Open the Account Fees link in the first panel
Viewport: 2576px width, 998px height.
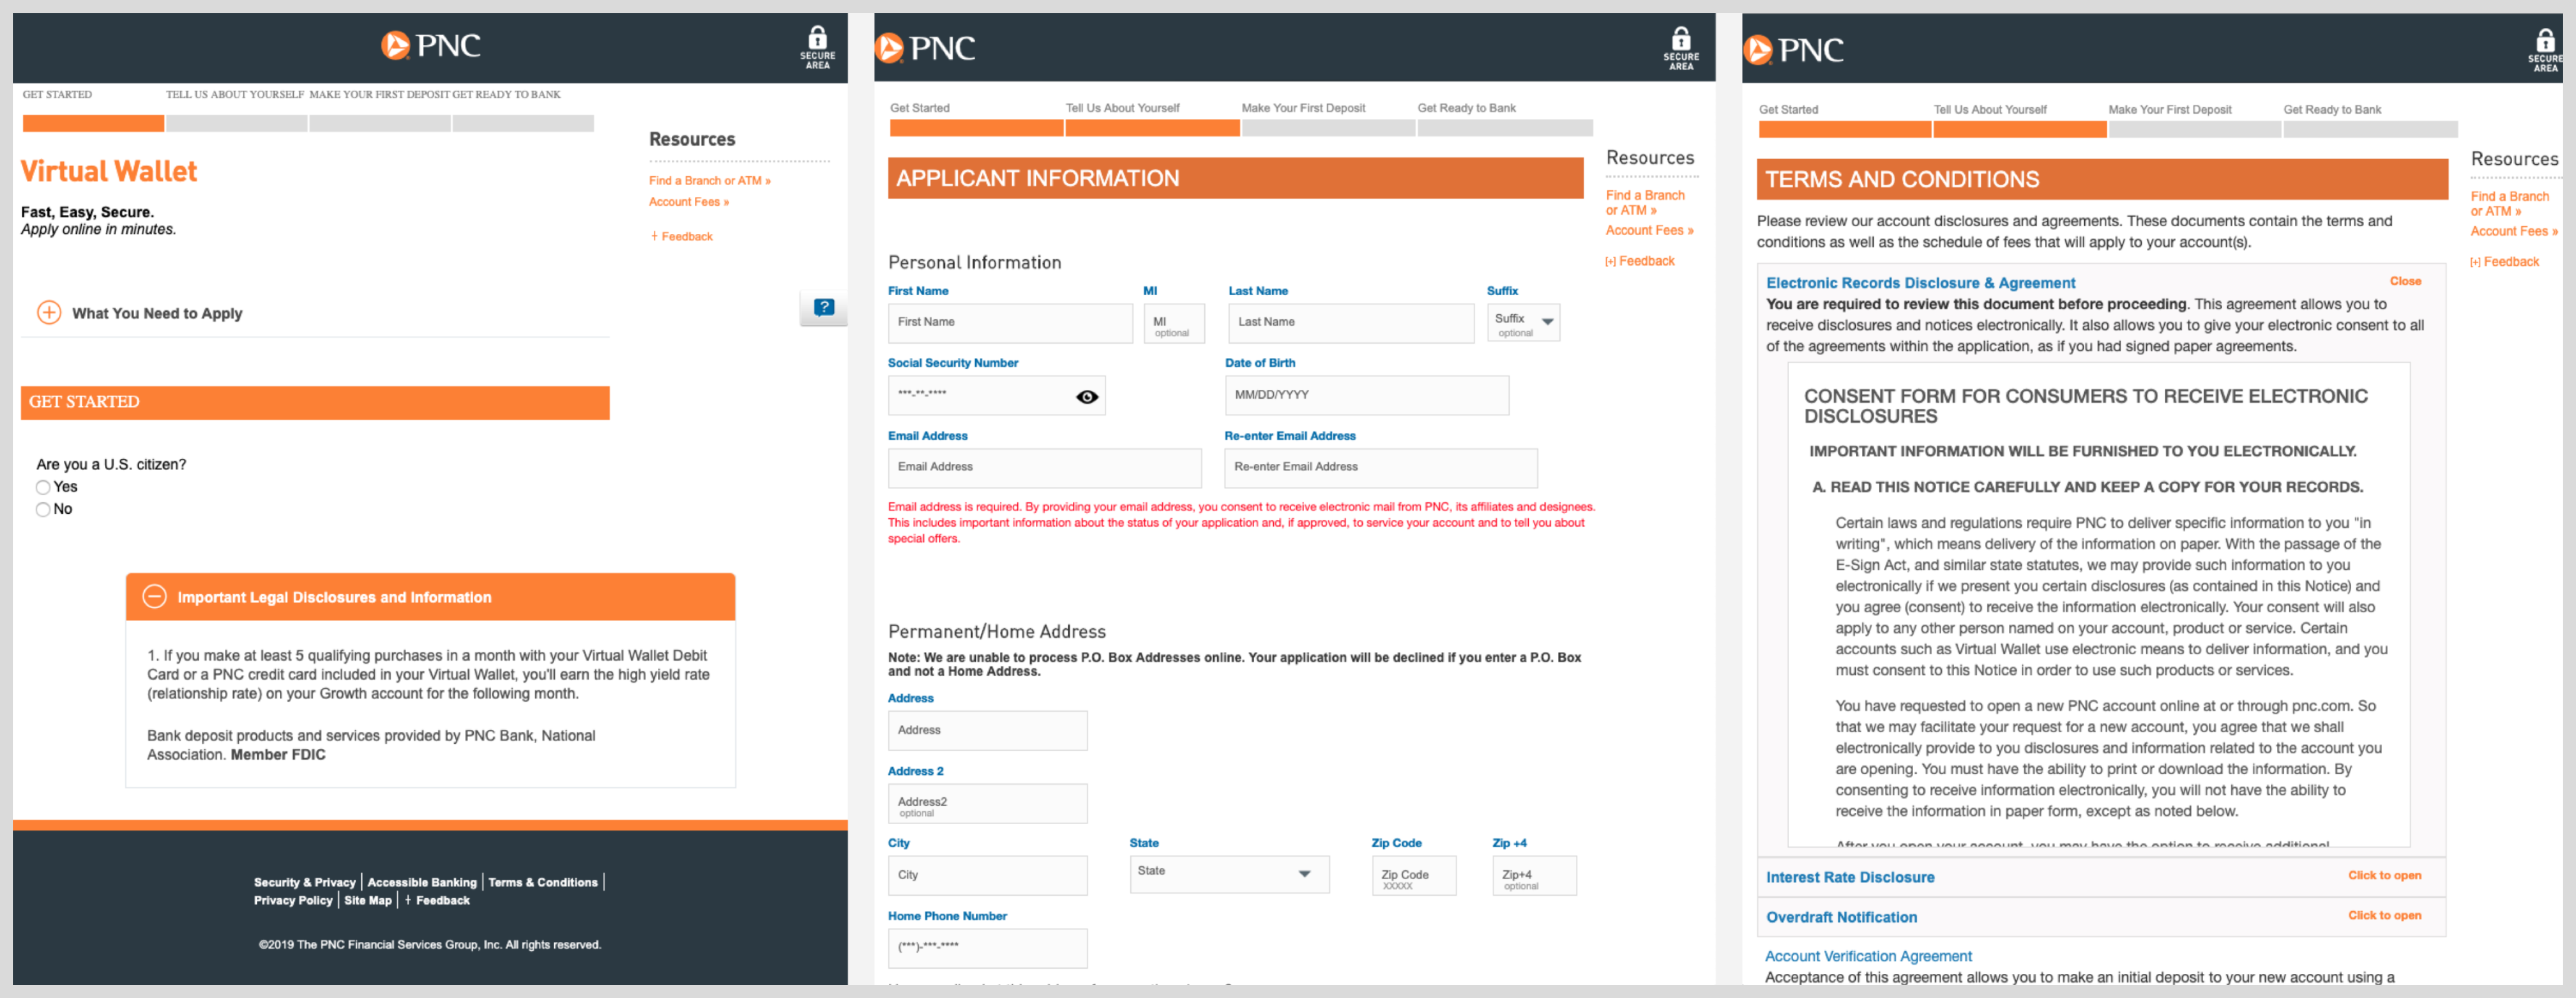click(688, 201)
